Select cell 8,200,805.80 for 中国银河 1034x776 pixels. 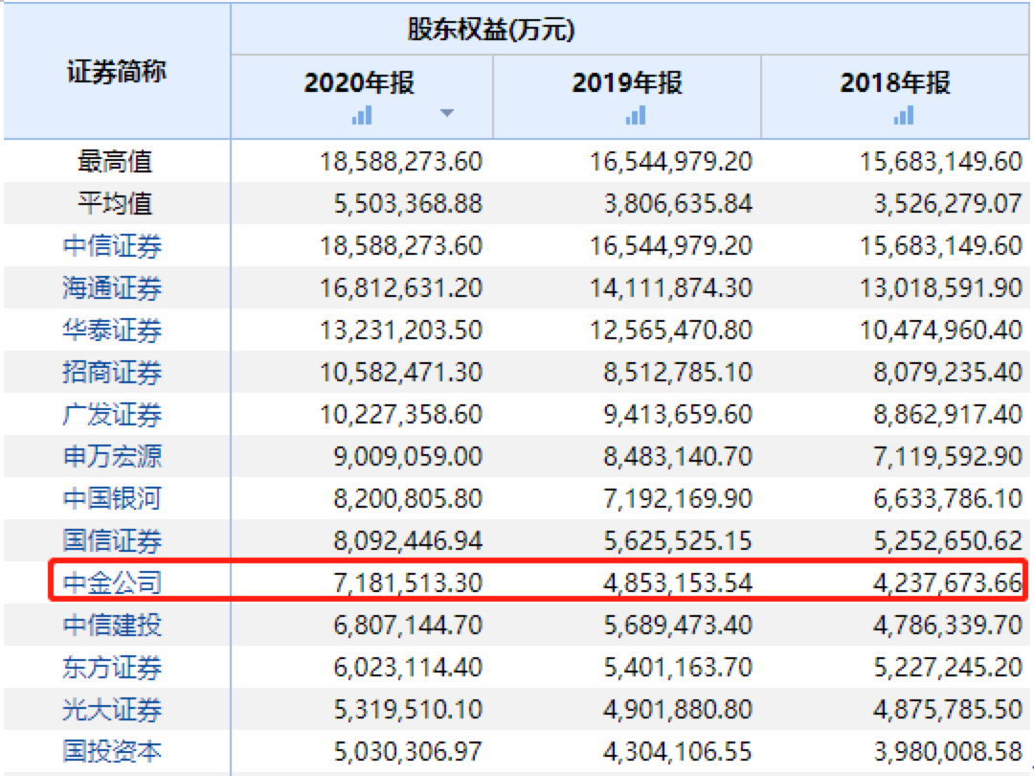tap(408, 499)
